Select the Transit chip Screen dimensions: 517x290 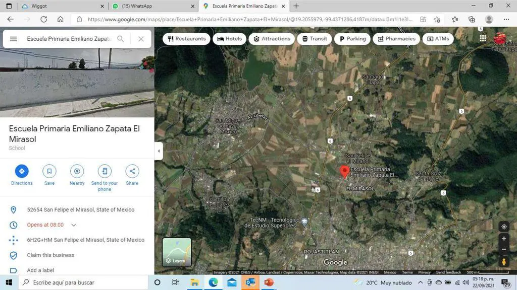click(315, 39)
